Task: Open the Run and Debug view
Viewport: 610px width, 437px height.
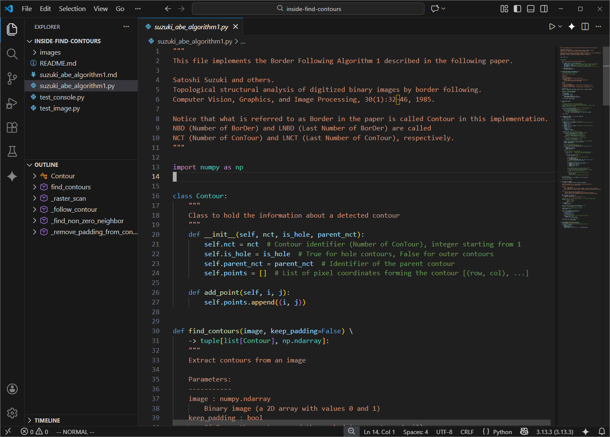Action: tap(12, 103)
